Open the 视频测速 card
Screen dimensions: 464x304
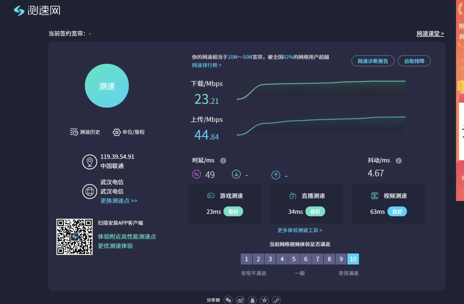(388, 203)
